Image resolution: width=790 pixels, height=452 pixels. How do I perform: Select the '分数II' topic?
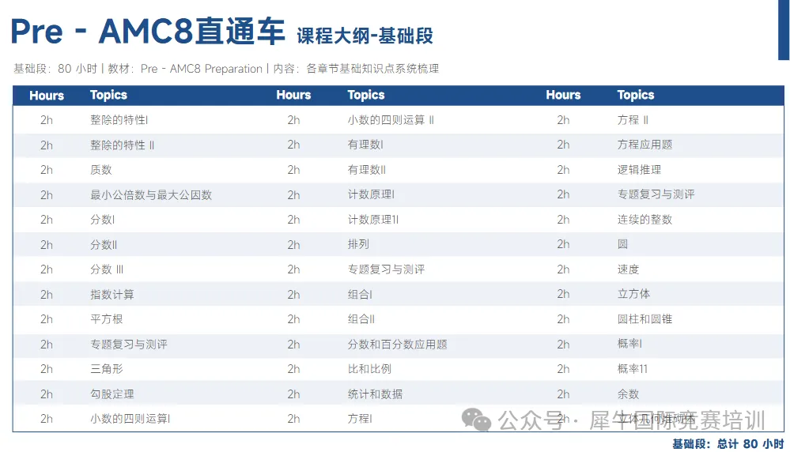[x=104, y=245]
